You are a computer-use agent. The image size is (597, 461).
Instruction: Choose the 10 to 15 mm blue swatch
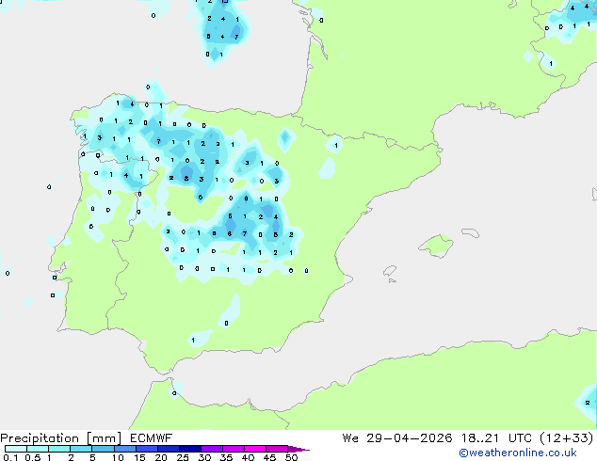tap(124, 449)
